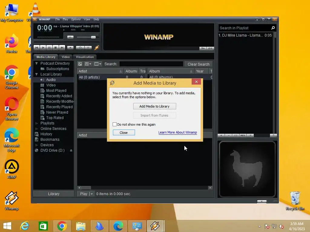Open file using the eject button

(70, 47)
